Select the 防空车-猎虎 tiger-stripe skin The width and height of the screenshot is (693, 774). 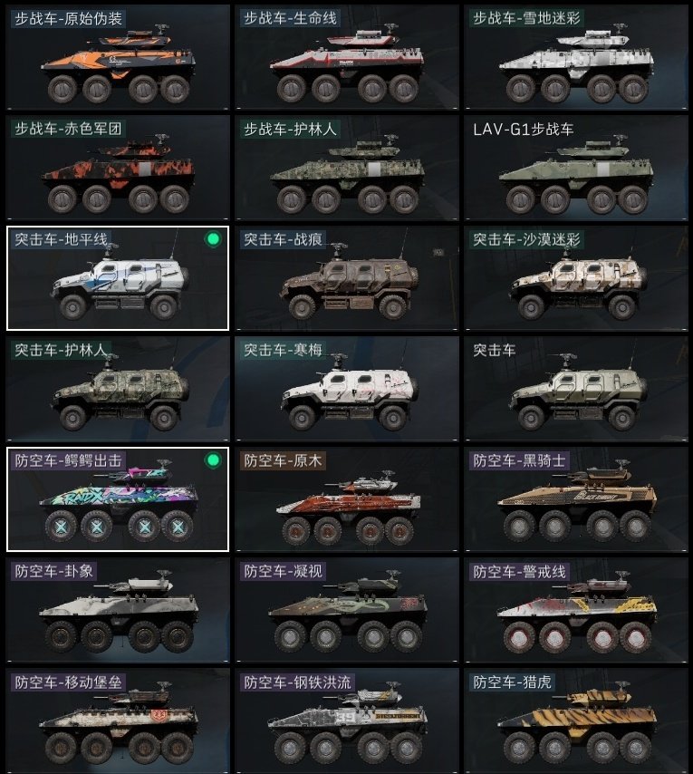pyautogui.click(x=576, y=721)
